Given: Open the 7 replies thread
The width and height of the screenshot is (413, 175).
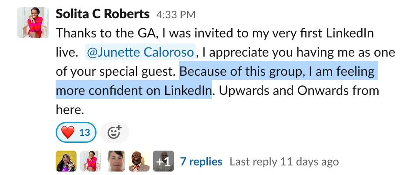Looking at the screenshot, I should pos(201,162).
